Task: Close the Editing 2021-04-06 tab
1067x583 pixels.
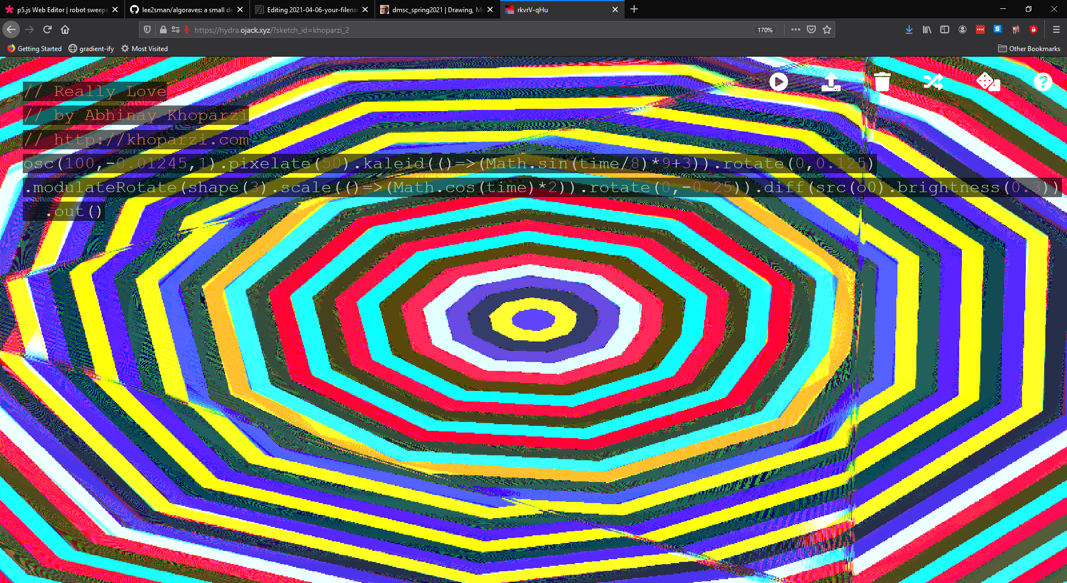Action: click(x=365, y=9)
